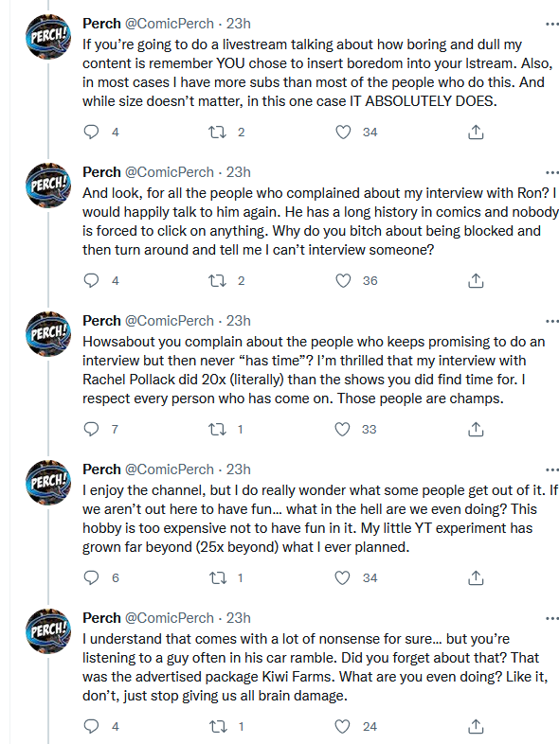This screenshot has width=559, height=744.
Task: Expand the three-dot menu on the Kiwi Farms tweet
Action: coord(551,618)
